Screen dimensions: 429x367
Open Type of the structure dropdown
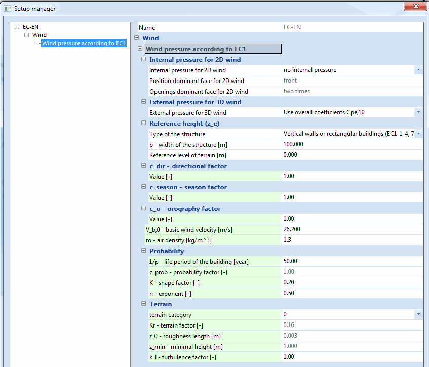418,134
